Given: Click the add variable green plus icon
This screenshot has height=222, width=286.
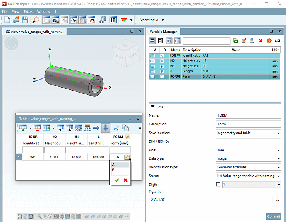Looking at the screenshot, I should [x=236, y=41].
